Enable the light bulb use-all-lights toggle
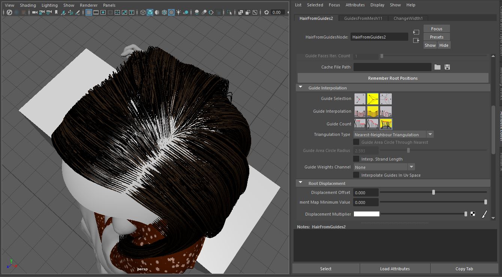This screenshot has height=277, width=502. click(178, 12)
